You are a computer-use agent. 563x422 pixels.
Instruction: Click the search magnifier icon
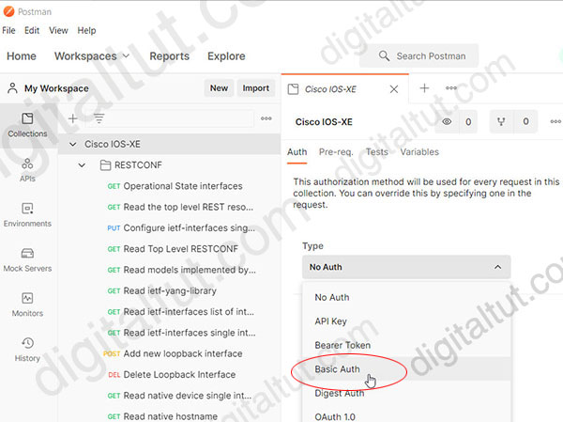click(384, 55)
